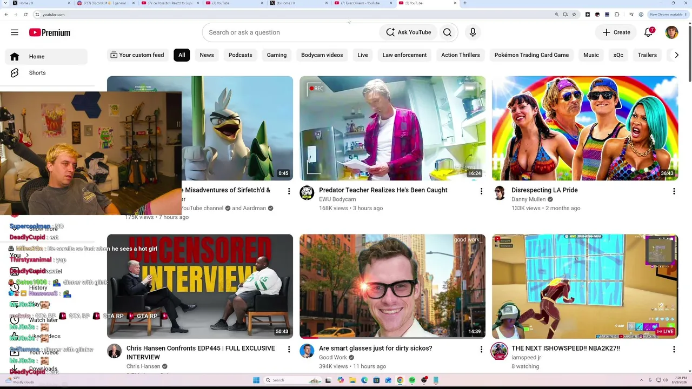Go to YouTube Premium home logo
This screenshot has width=692, height=389.
coord(50,32)
